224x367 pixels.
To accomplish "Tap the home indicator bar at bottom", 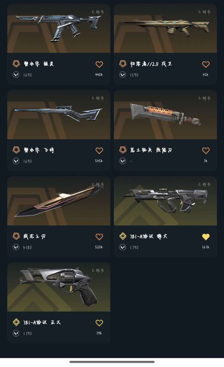I will pos(112,362).
